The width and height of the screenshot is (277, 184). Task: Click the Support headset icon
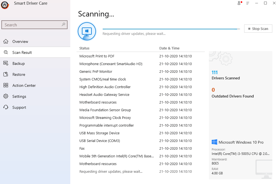[6, 107]
